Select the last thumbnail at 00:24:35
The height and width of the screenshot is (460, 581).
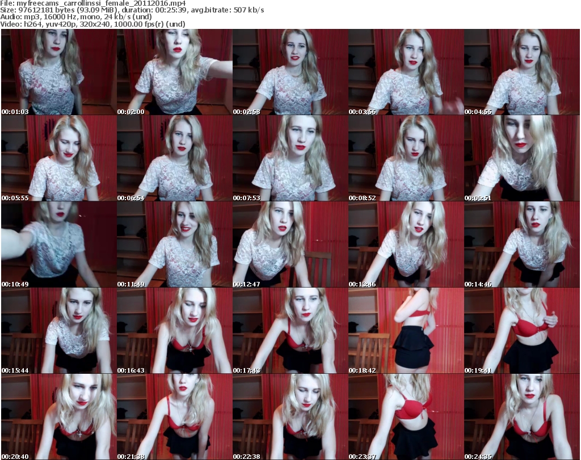pyautogui.click(x=521, y=417)
